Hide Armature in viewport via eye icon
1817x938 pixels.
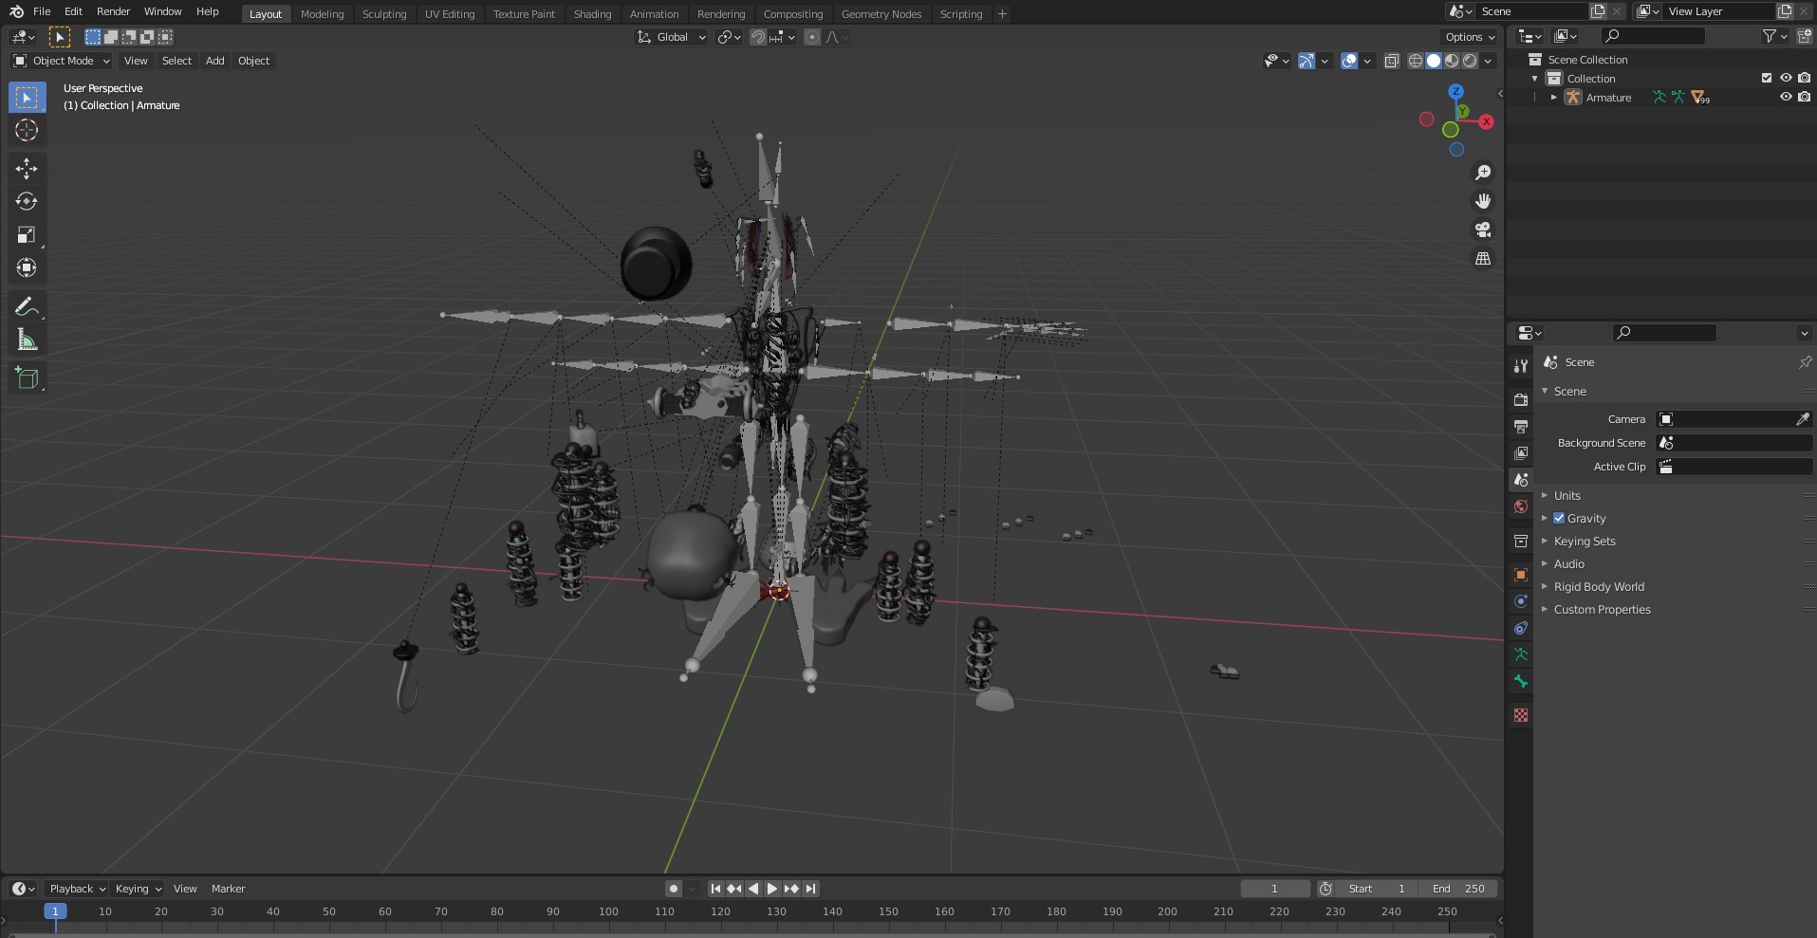pos(1786,97)
